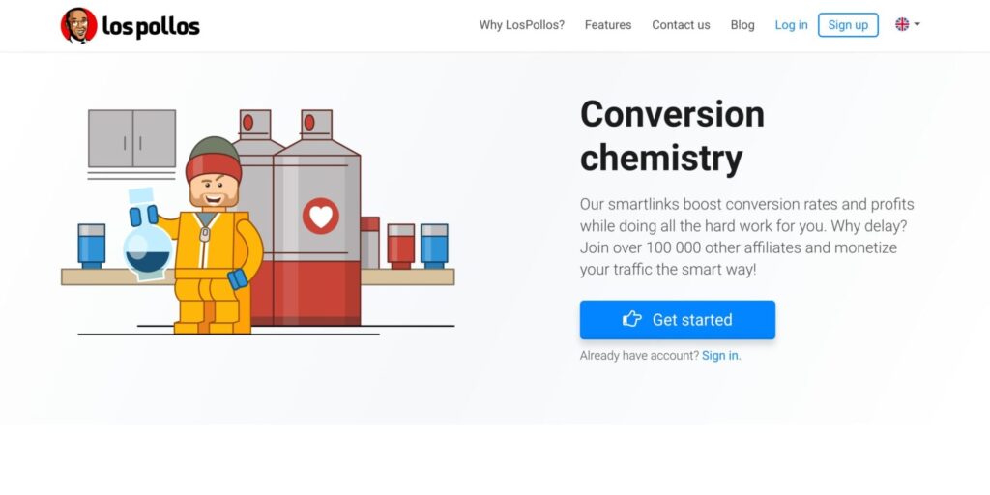990x495 pixels.
Task: Go to the Features section
Action: (608, 25)
